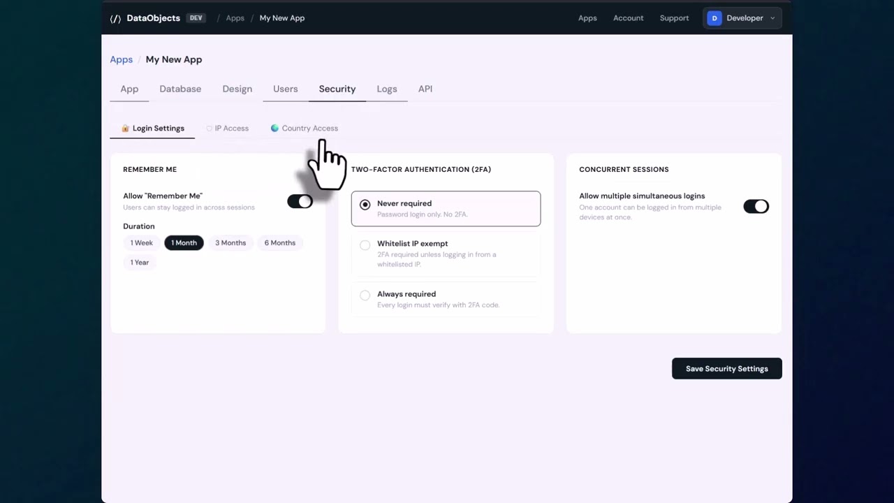Select Always required 2FA option
Image resolution: width=894 pixels, height=503 pixels.
pos(446,299)
